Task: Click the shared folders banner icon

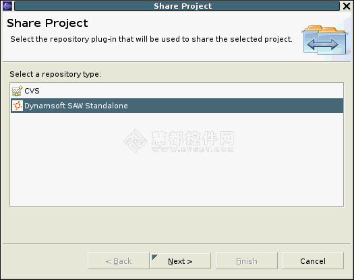Action: 324,40
